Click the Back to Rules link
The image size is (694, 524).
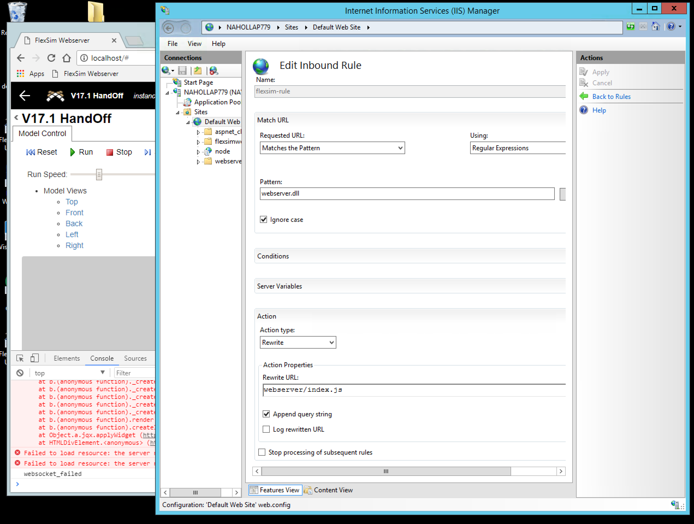click(611, 97)
